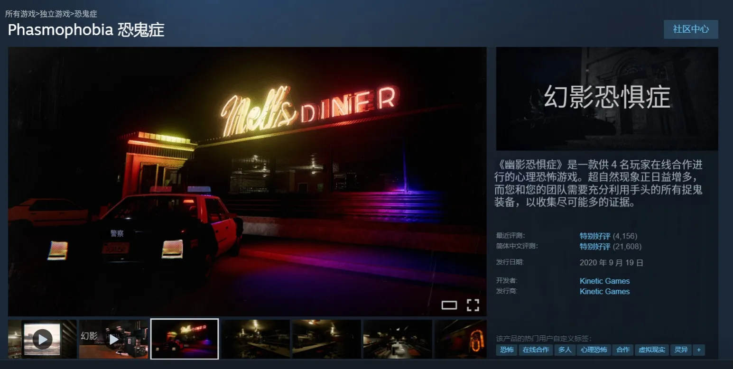The image size is (733, 369).
Task: Click the plus icon after the 灵异 tag
Action: [698, 350]
